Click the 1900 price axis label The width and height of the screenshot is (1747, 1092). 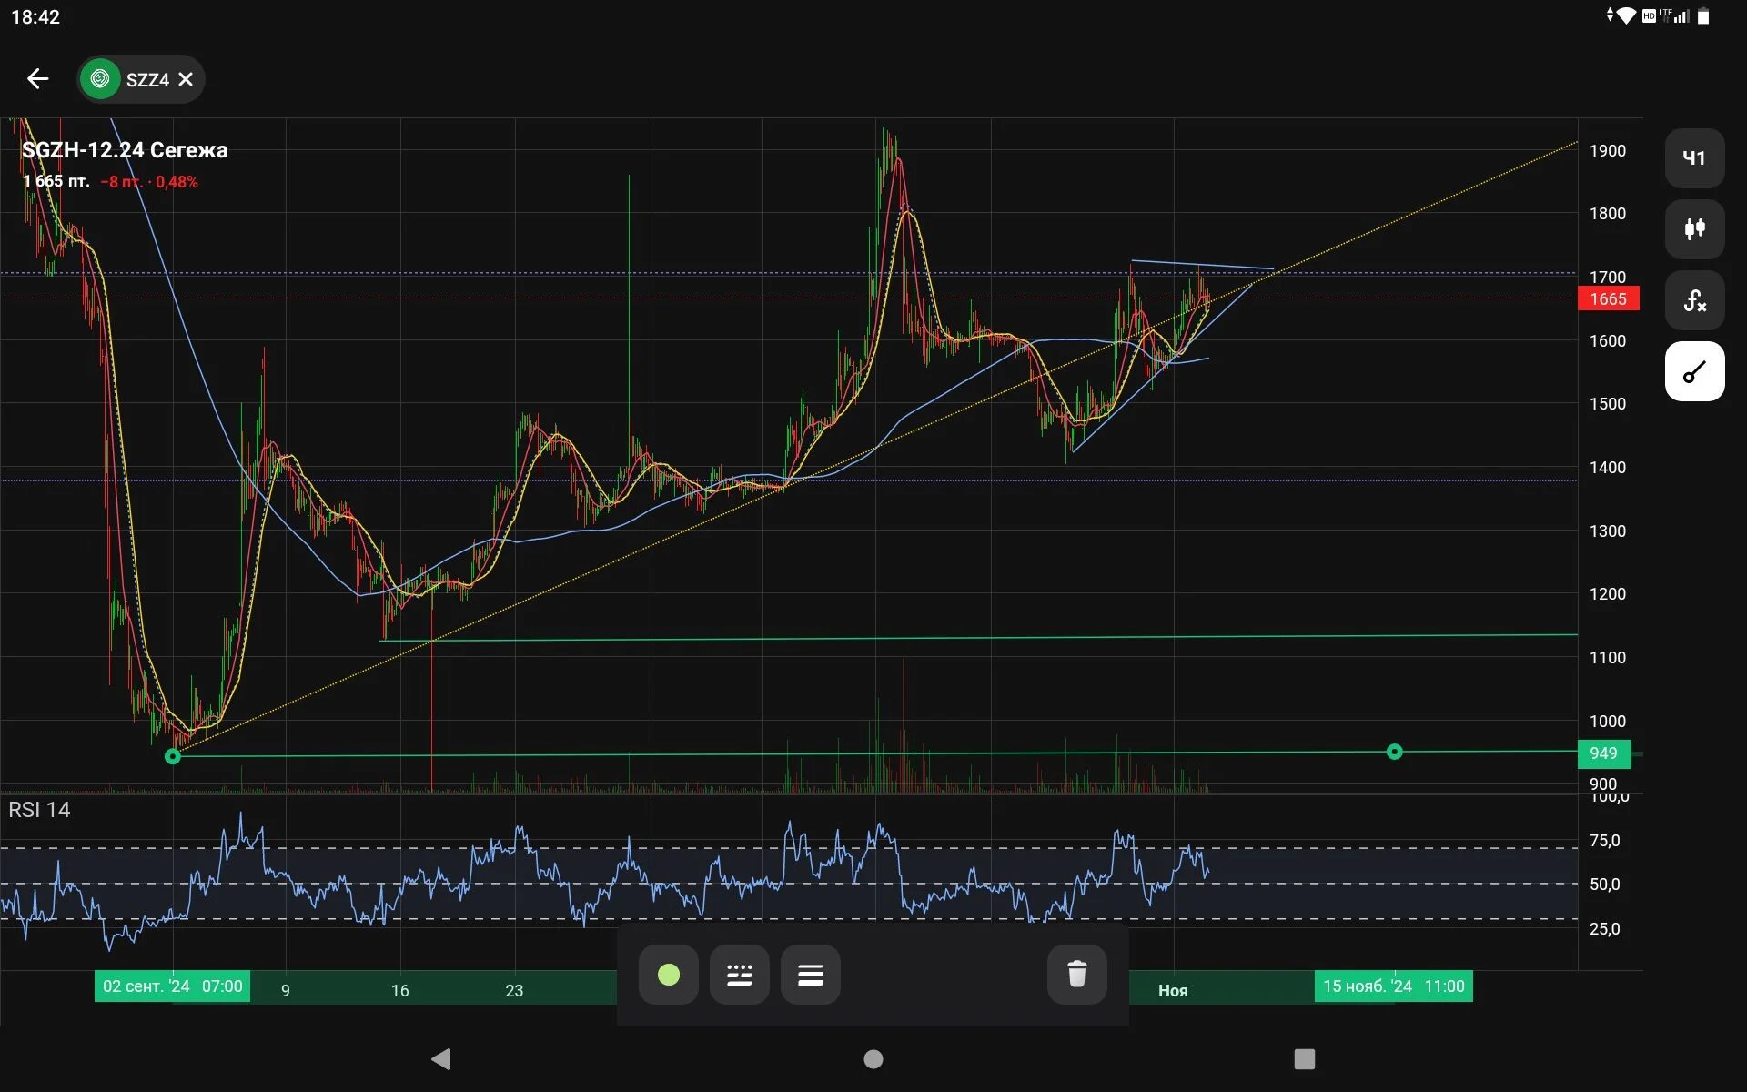[x=1607, y=151]
